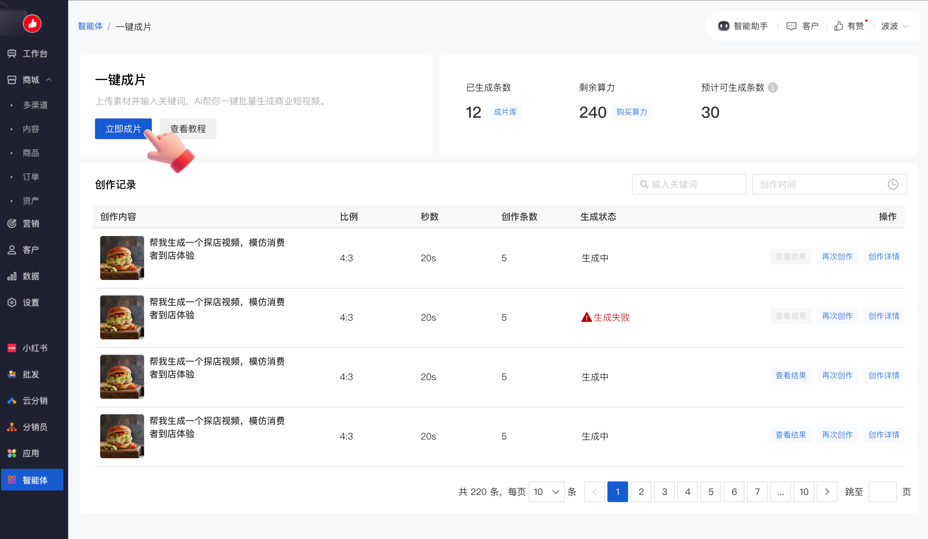Open the 商品 submenu item
Screen dimensions: 928x539
[31, 153]
